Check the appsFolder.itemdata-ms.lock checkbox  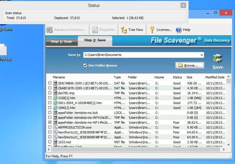[50, 113]
